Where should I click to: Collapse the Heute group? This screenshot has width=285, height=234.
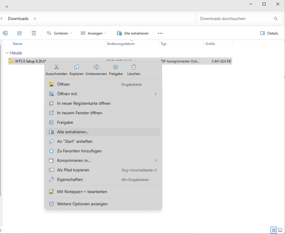pyautogui.click(x=7, y=53)
